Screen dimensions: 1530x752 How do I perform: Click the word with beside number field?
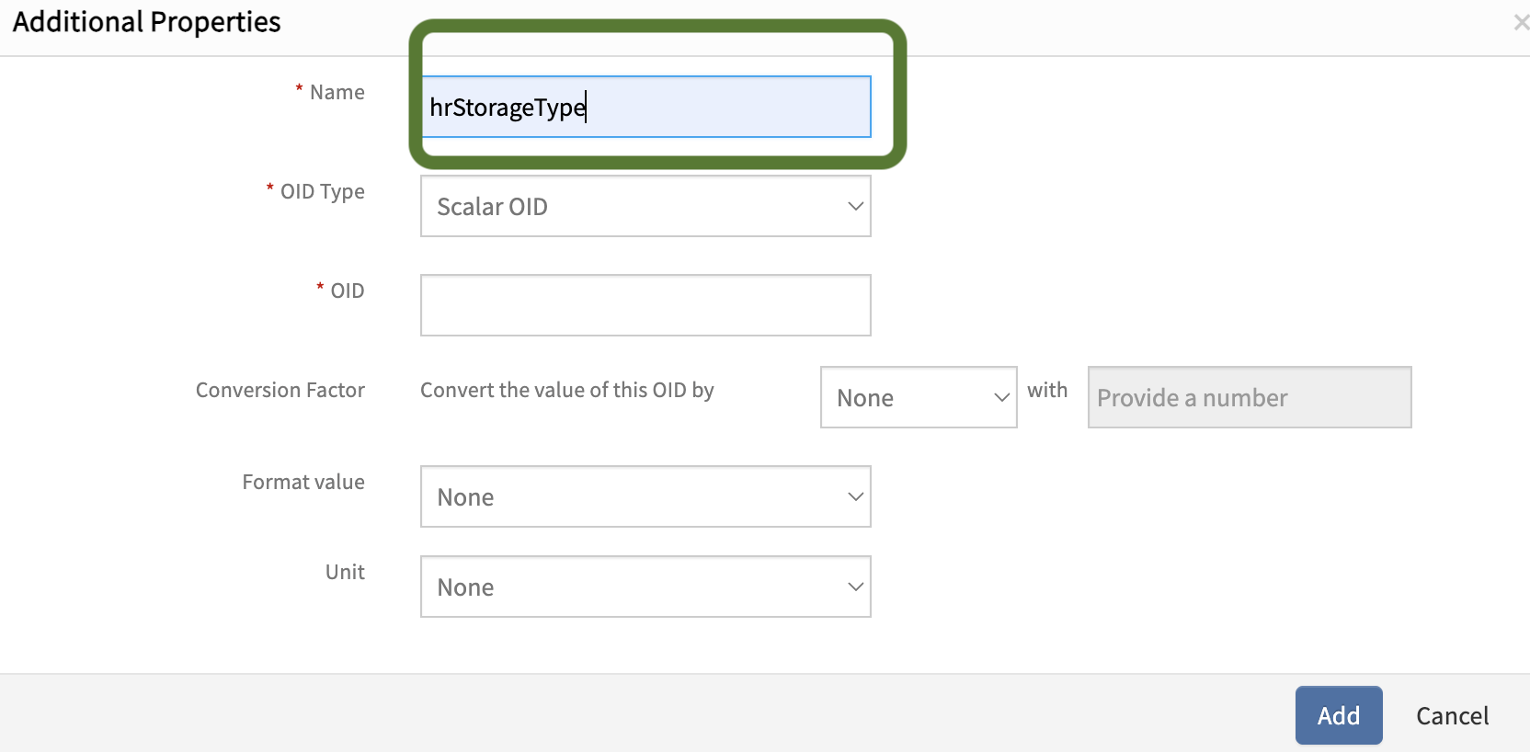pos(1047,390)
